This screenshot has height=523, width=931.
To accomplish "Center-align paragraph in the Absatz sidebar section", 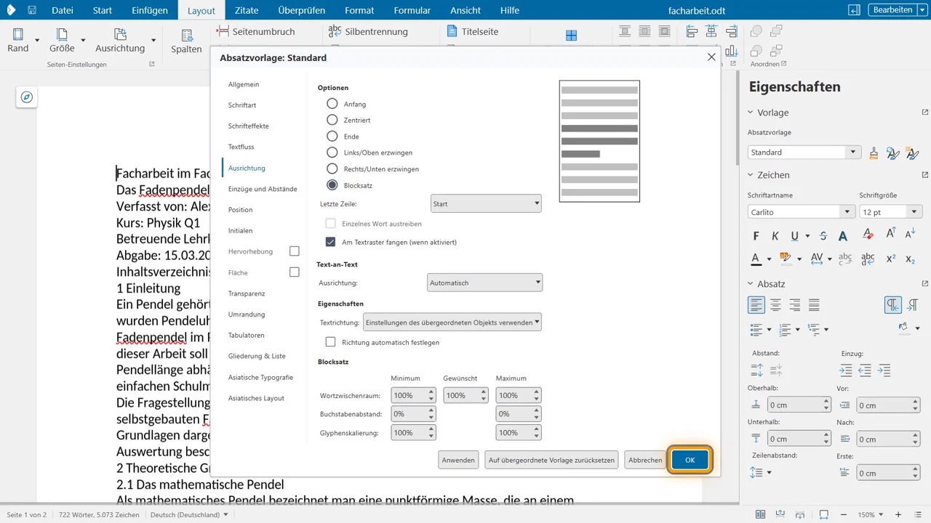I will click(x=776, y=305).
